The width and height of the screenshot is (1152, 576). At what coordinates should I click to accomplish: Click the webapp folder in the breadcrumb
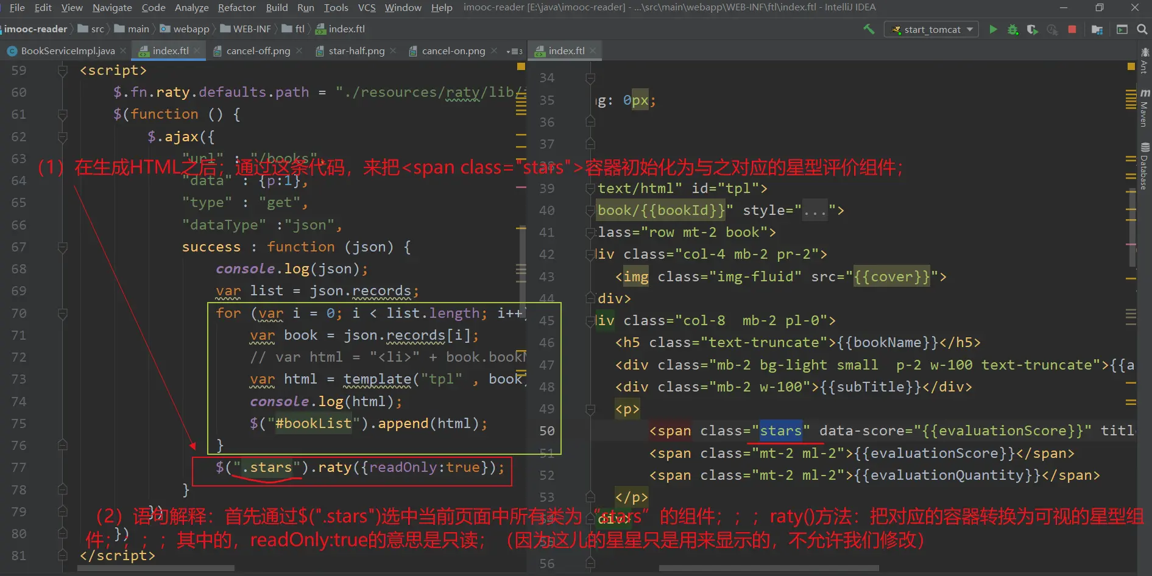191,29
